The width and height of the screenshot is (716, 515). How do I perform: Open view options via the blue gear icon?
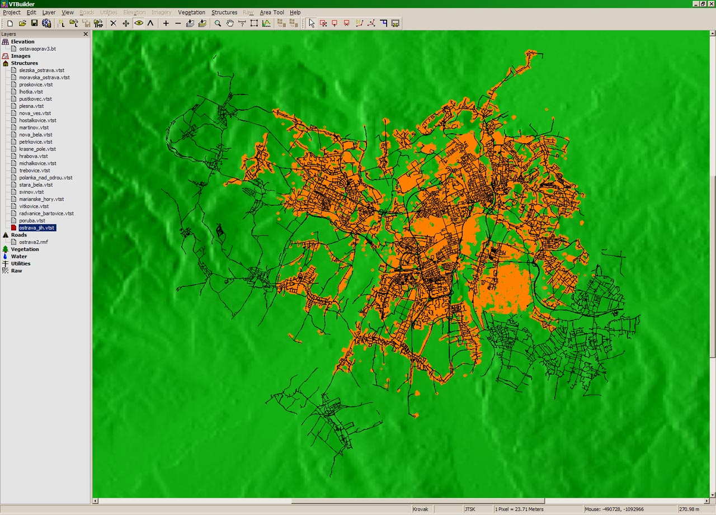pyautogui.click(x=46, y=23)
